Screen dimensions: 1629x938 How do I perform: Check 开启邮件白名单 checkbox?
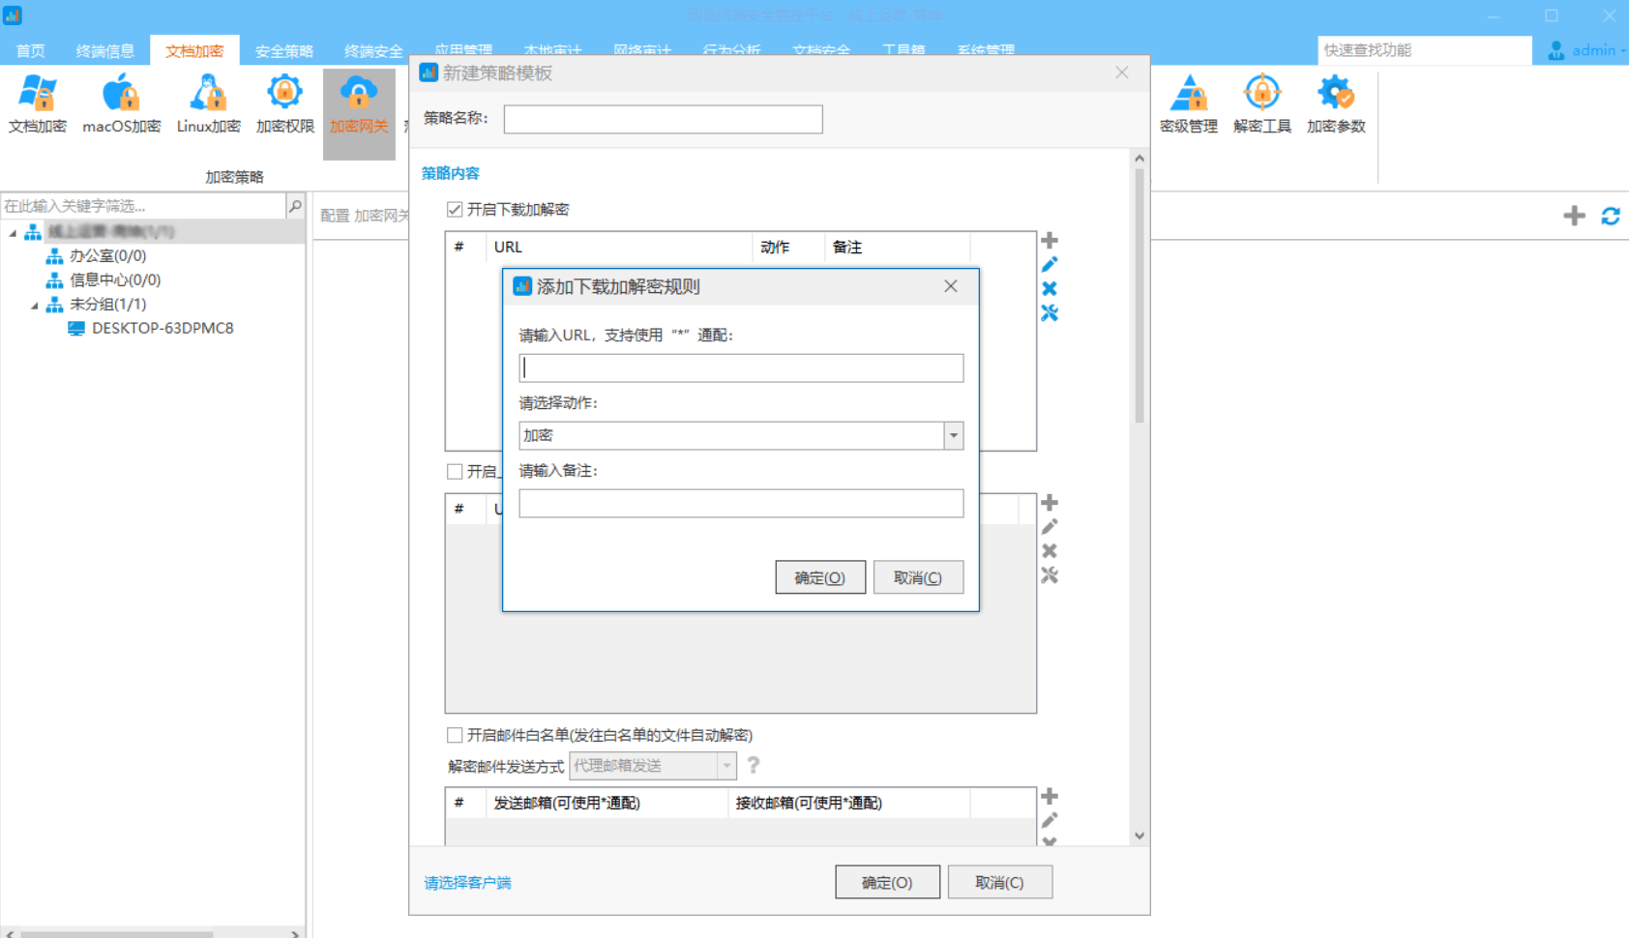point(455,735)
